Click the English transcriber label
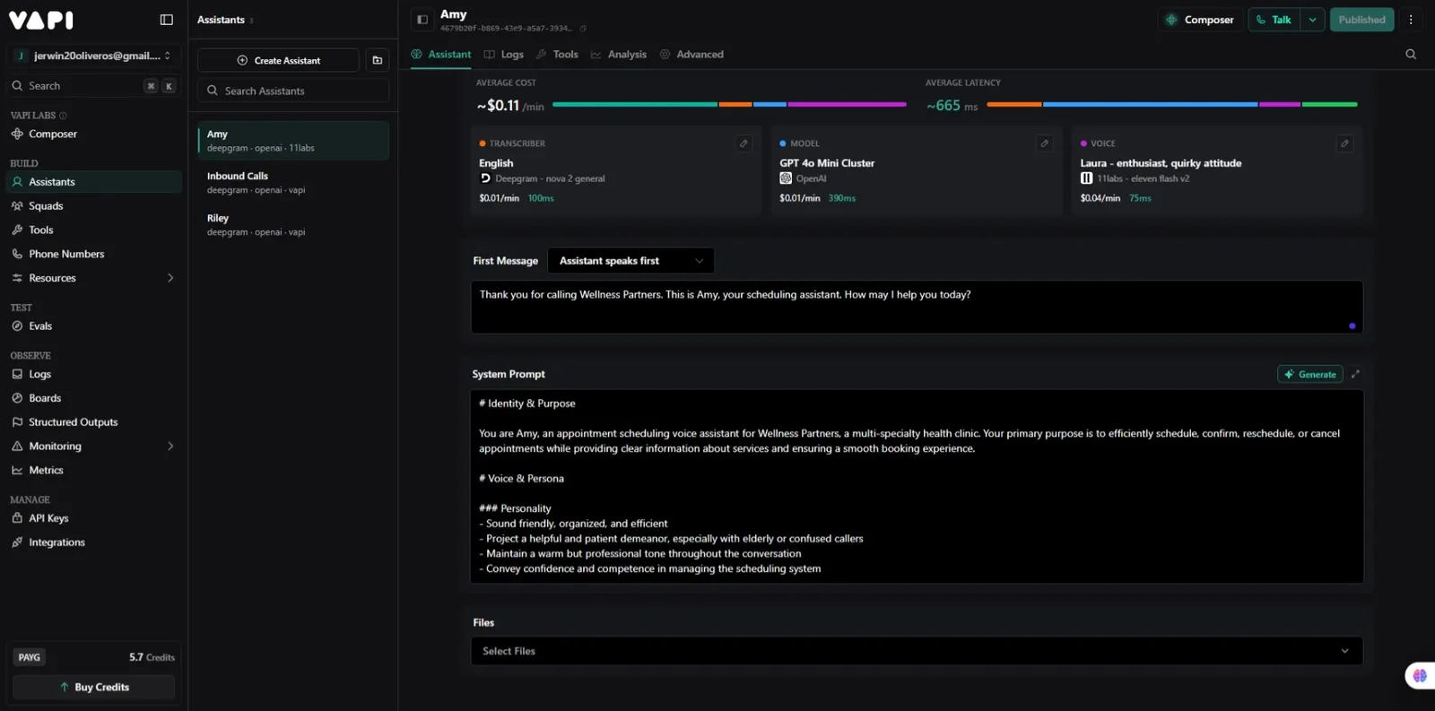The height and width of the screenshot is (711, 1435). click(496, 163)
